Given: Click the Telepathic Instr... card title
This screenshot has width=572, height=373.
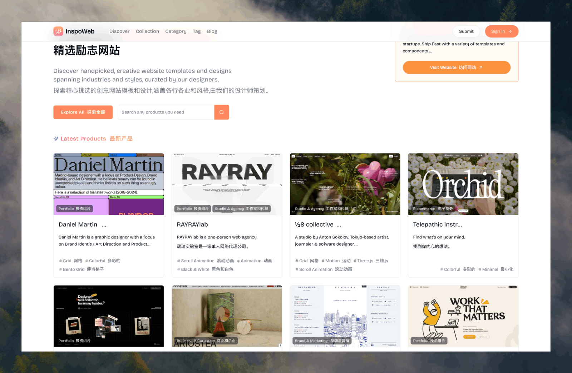Looking at the screenshot, I should (438, 225).
